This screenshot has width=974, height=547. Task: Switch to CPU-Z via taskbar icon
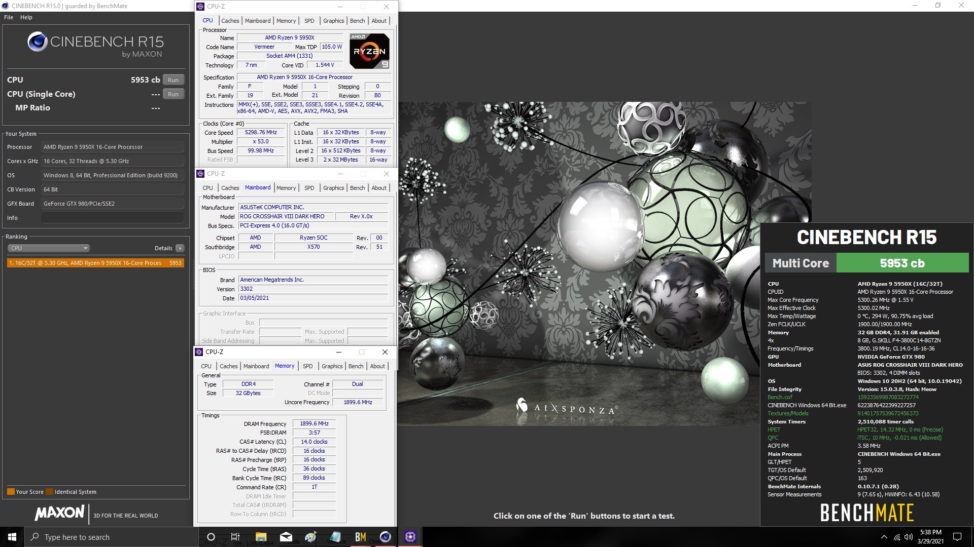pyautogui.click(x=410, y=537)
